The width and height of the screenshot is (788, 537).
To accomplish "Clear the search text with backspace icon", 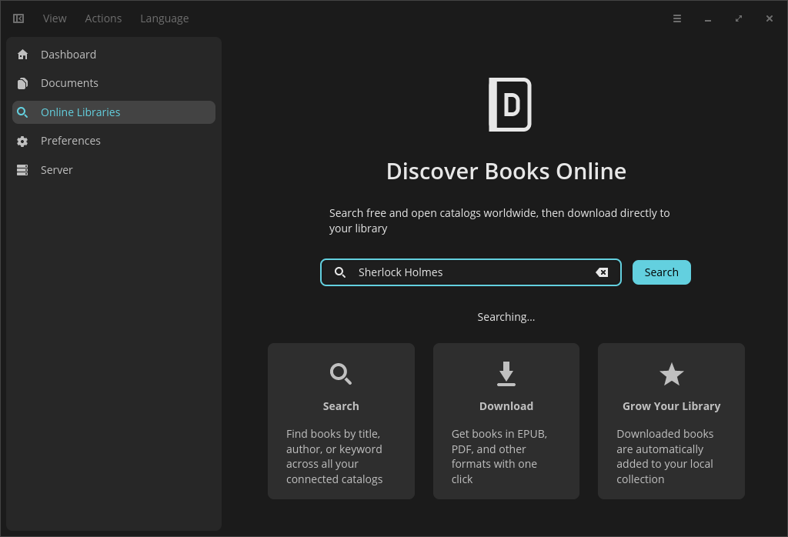I will tap(602, 272).
